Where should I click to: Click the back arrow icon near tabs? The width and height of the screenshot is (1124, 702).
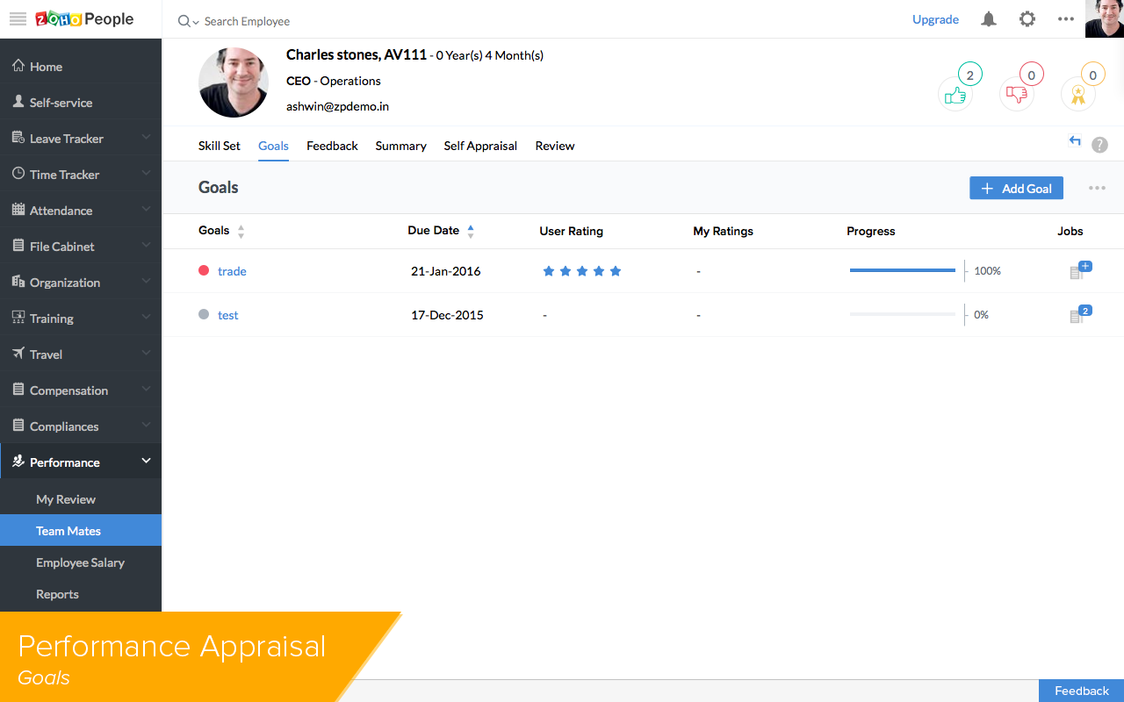coord(1075,140)
